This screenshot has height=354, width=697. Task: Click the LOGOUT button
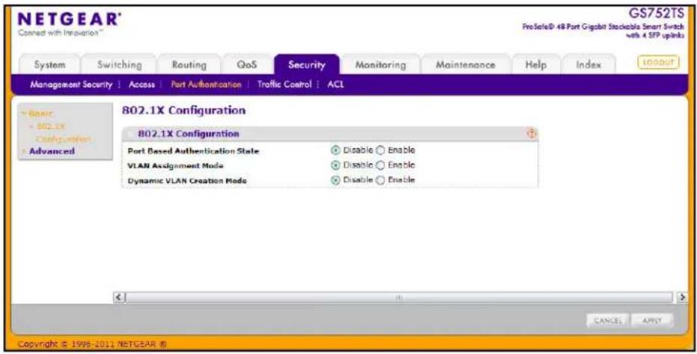pyautogui.click(x=658, y=63)
